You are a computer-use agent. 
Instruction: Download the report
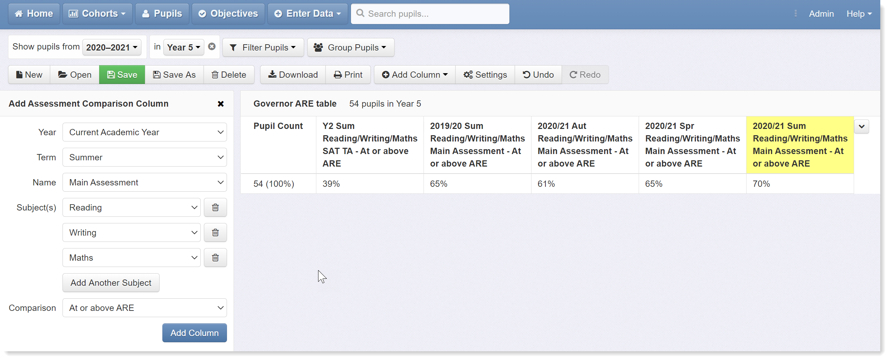[293, 75]
